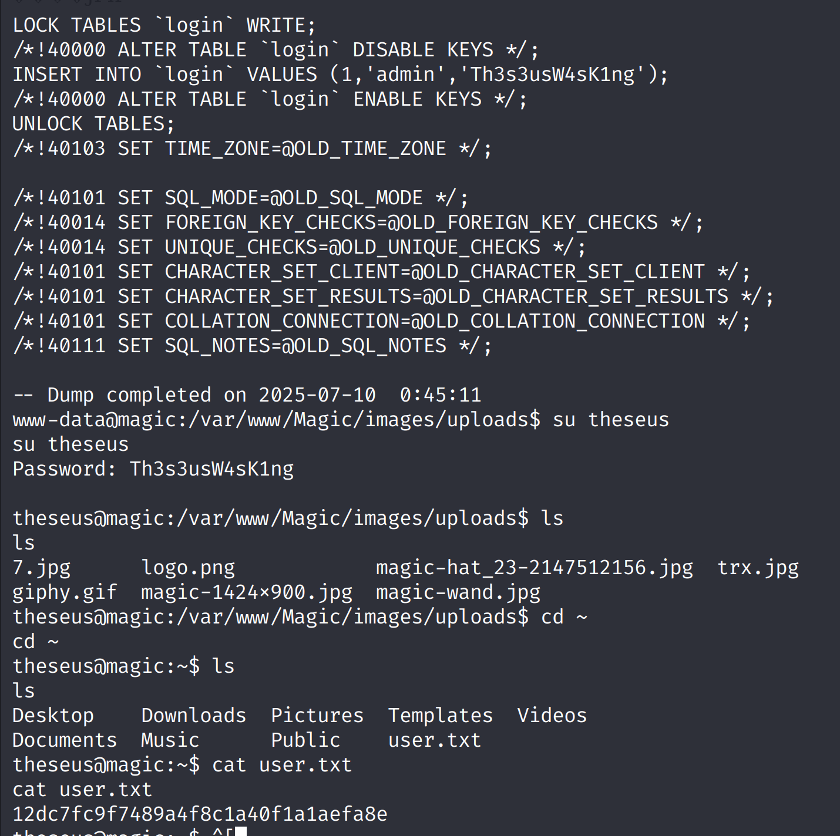The image size is (840, 836).
Task: Click the terminal cursor block at prompt
Action: pyautogui.click(x=240, y=831)
